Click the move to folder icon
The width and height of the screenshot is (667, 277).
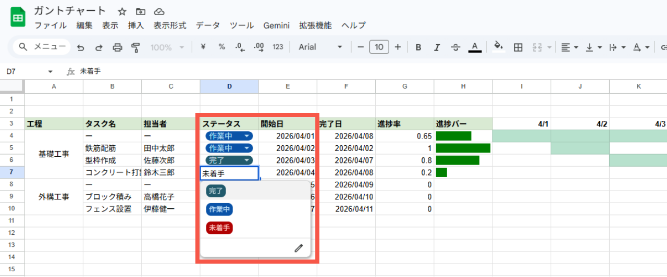141,11
